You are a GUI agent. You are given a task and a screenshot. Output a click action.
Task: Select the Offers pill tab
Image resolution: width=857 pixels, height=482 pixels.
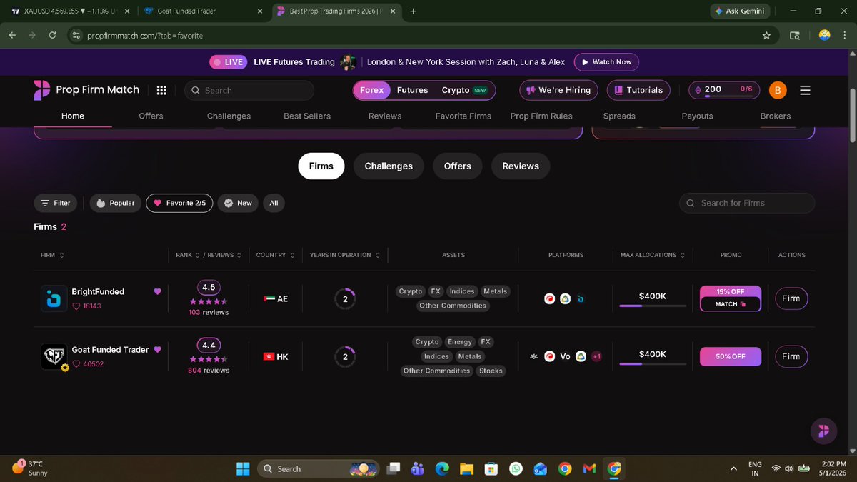(x=458, y=166)
